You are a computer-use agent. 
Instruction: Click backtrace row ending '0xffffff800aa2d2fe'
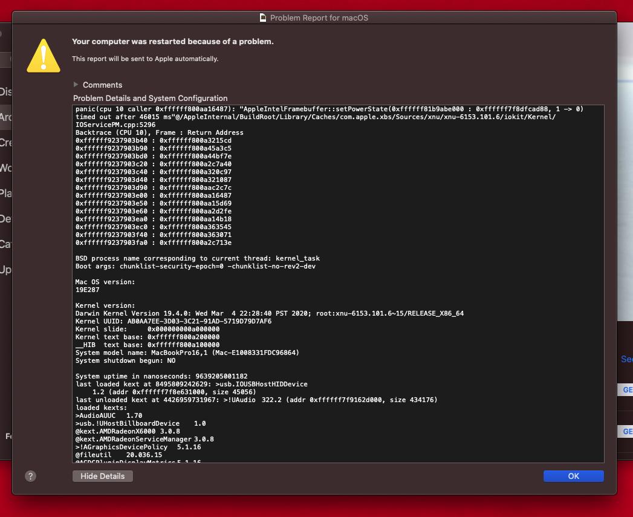click(154, 211)
